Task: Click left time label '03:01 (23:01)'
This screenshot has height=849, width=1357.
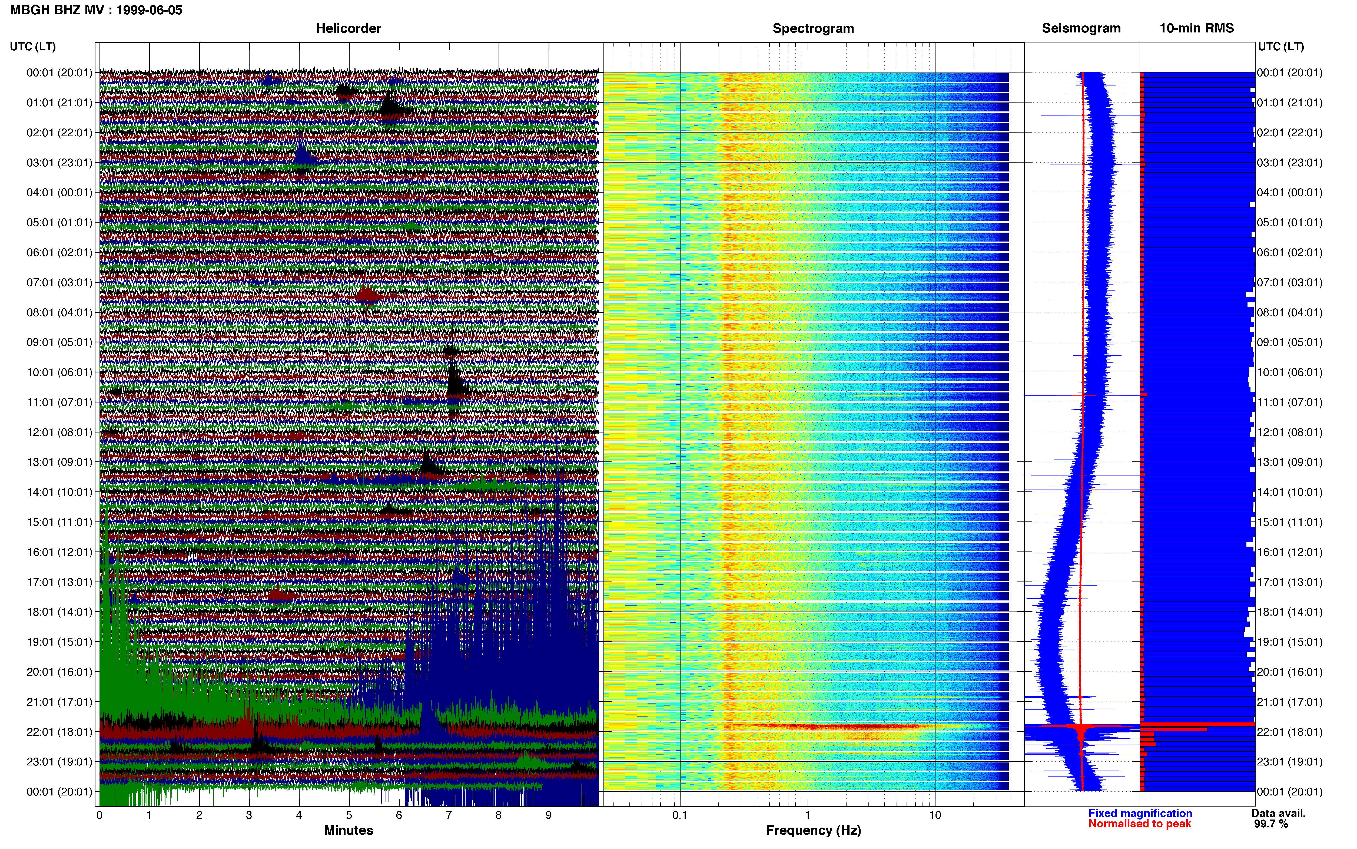Action: coord(59,162)
